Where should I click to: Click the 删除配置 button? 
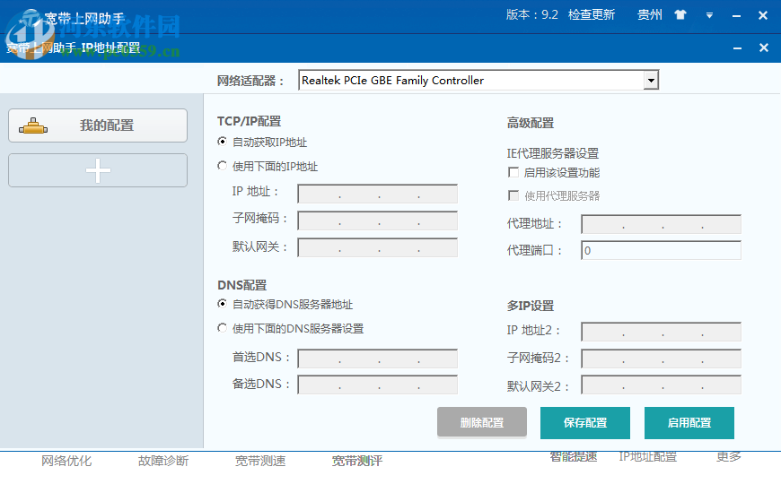click(482, 423)
